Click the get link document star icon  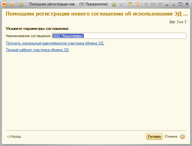(x=121, y=4)
